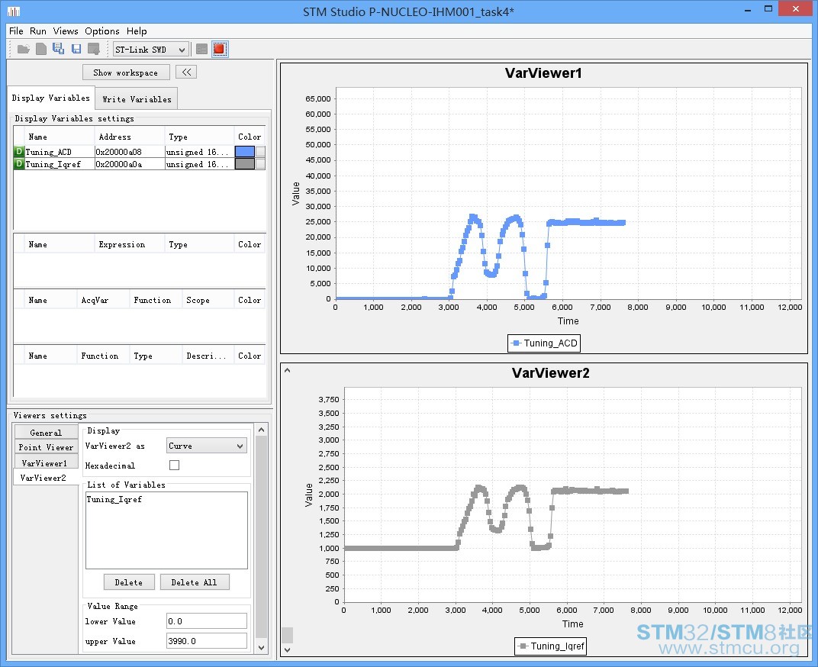Open the Views menu

[x=66, y=31]
